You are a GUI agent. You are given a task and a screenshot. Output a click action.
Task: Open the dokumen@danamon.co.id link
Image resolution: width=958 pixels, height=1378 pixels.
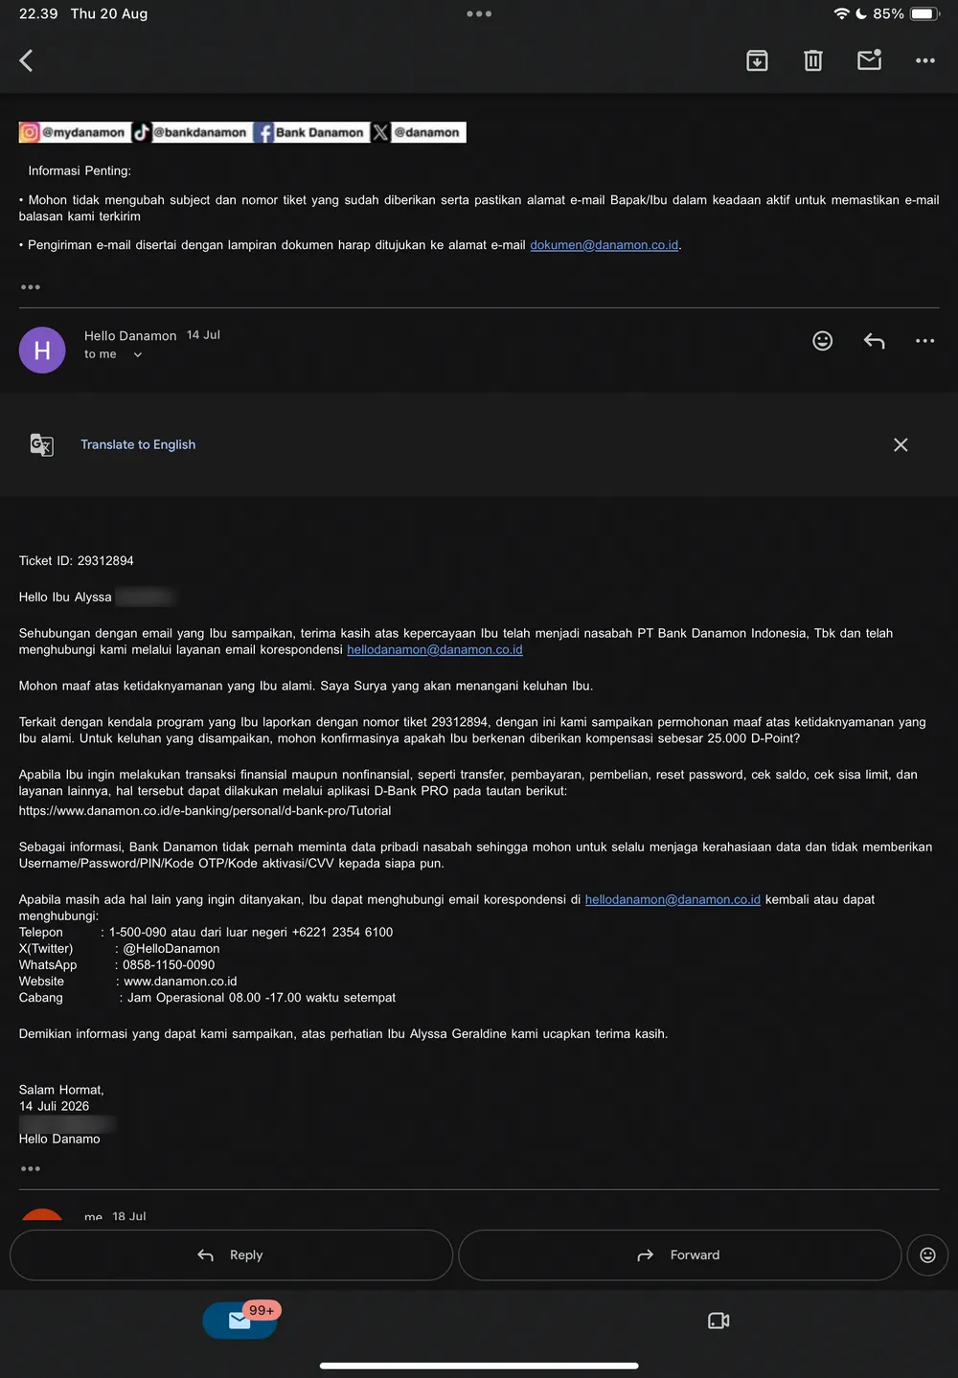[604, 245]
